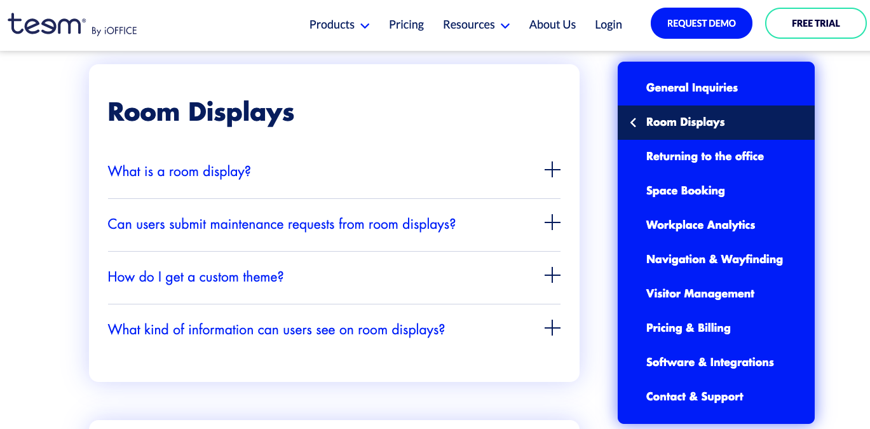The width and height of the screenshot is (870, 429).
Task: Click plus icon beside custom theme question
Action: pos(552,275)
